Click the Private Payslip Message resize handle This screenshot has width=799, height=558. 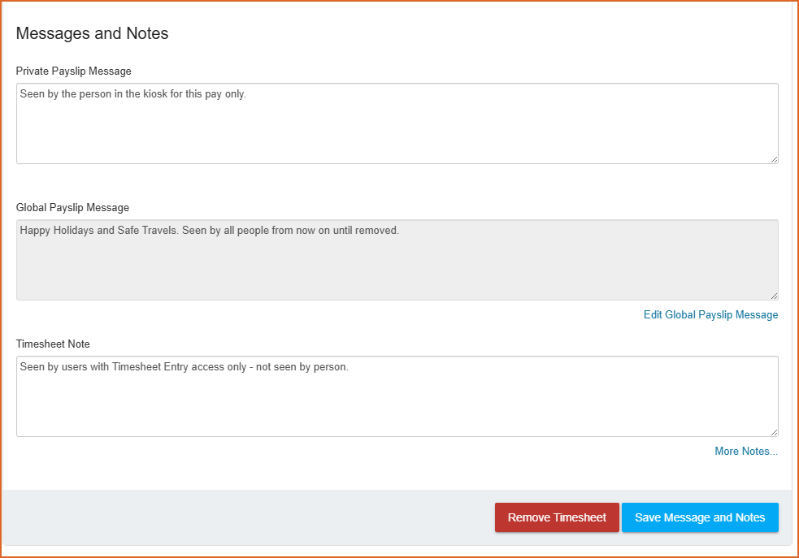point(774,159)
